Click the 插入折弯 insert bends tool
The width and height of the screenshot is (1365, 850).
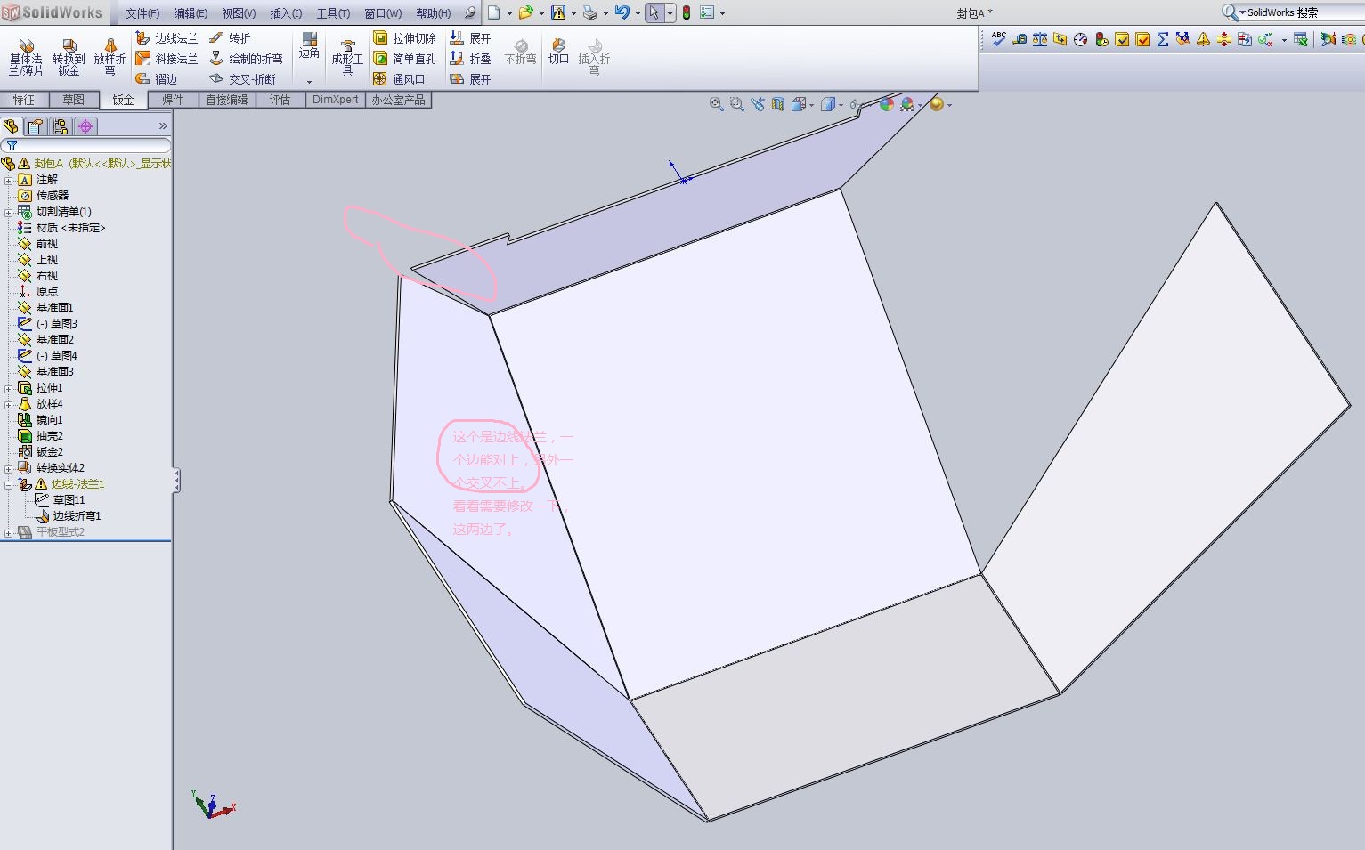[x=594, y=57]
